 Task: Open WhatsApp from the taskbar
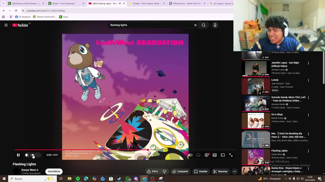click(x=128, y=179)
